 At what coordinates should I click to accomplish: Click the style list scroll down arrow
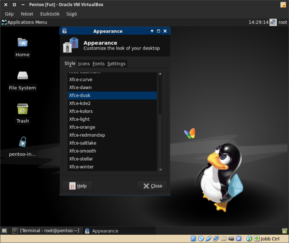point(160,169)
